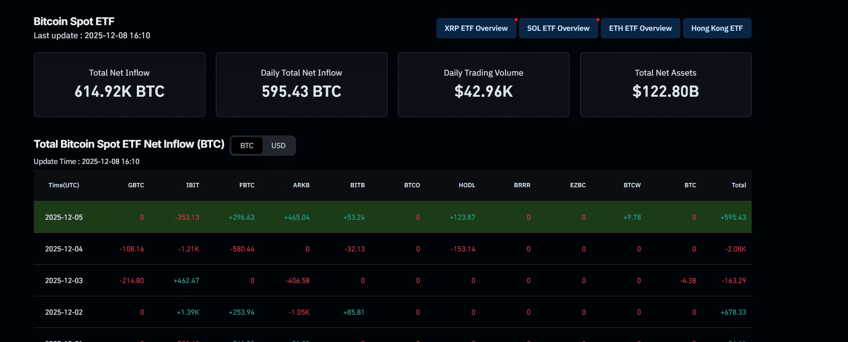This screenshot has height=342, width=848.
Task: Click the Time(UTC) column header
Action: [64, 185]
